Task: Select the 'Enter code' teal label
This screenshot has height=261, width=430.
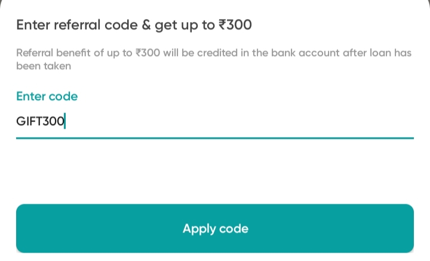Action: [x=47, y=97]
